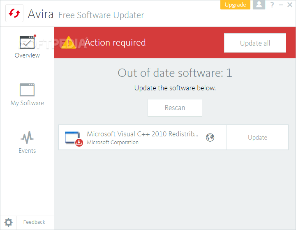Open settings via the gear icon
Viewport: 296px width, 230px height.
point(8,223)
